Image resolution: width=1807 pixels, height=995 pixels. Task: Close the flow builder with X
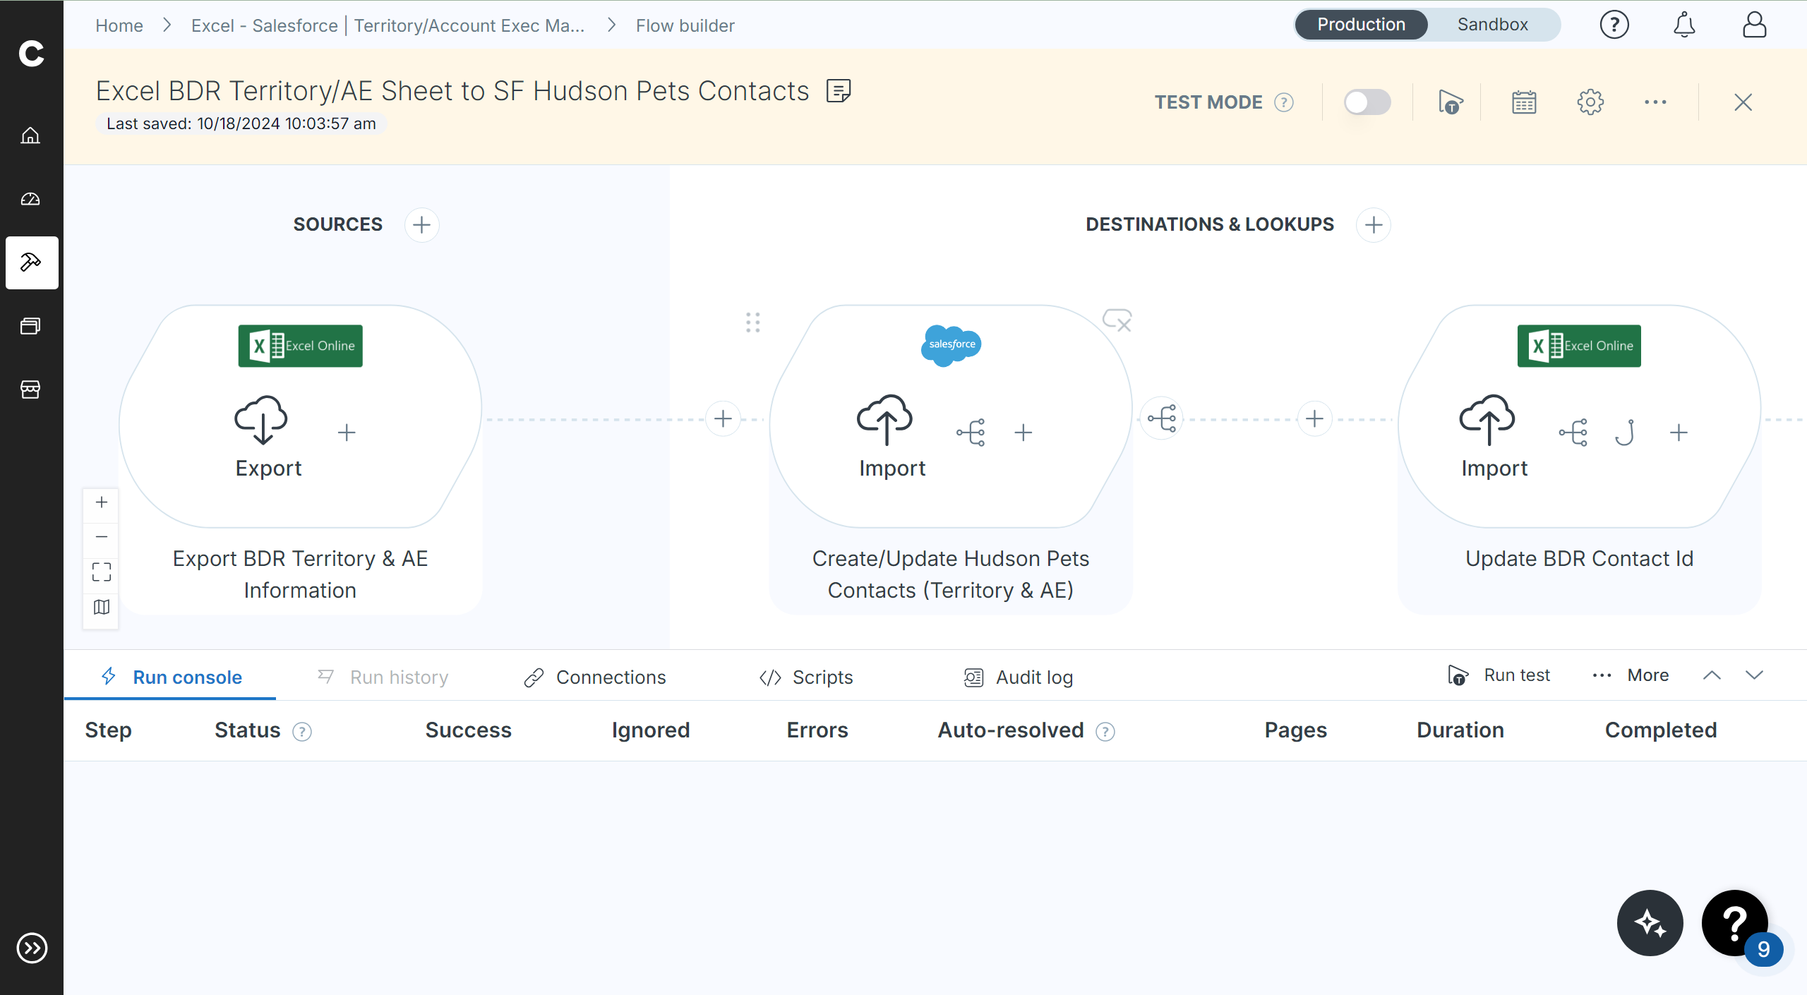click(x=1743, y=102)
